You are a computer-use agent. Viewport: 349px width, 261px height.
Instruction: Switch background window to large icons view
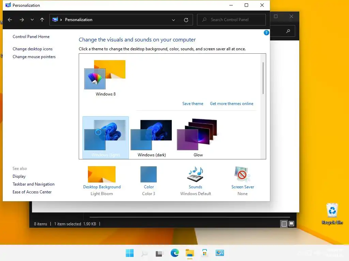click(x=291, y=224)
